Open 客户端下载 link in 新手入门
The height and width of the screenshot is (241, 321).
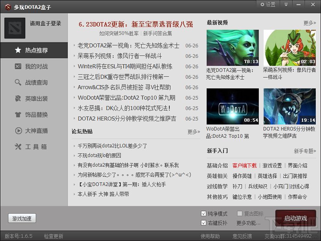point(244,165)
